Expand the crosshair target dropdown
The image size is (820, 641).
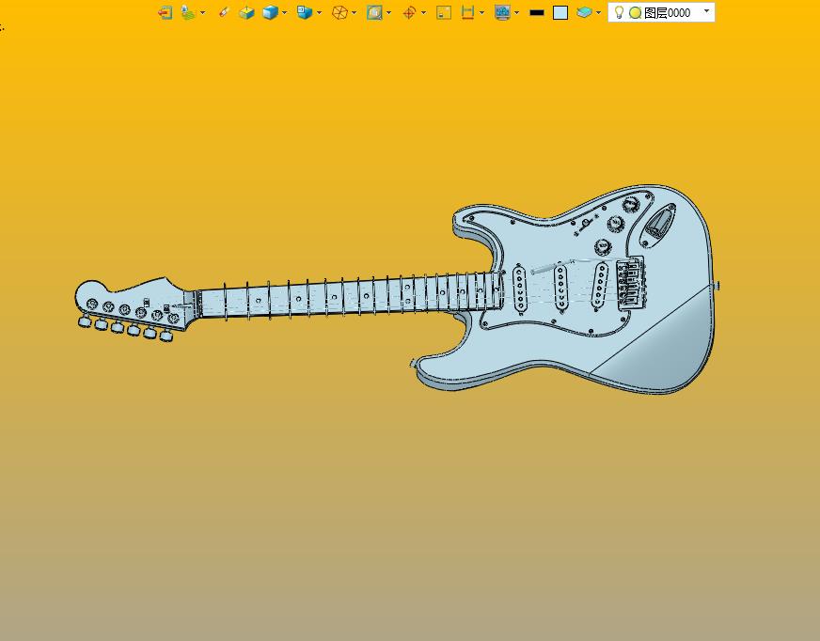pos(423,12)
